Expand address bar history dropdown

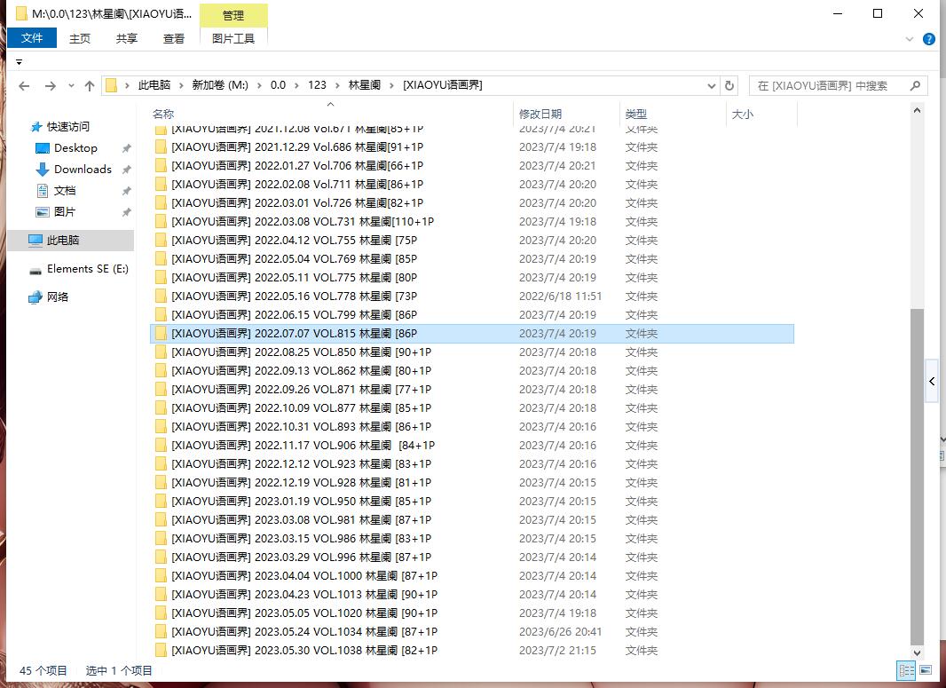coord(712,86)
